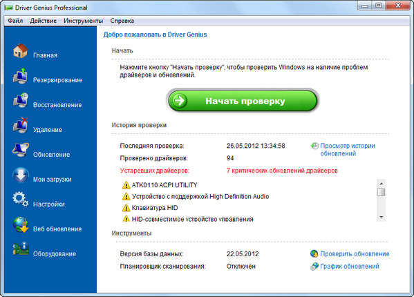This screenshot has width=414, height=297.
Task: Open Просмотр истории обновлений link
Action: click(x=348, y=150)
